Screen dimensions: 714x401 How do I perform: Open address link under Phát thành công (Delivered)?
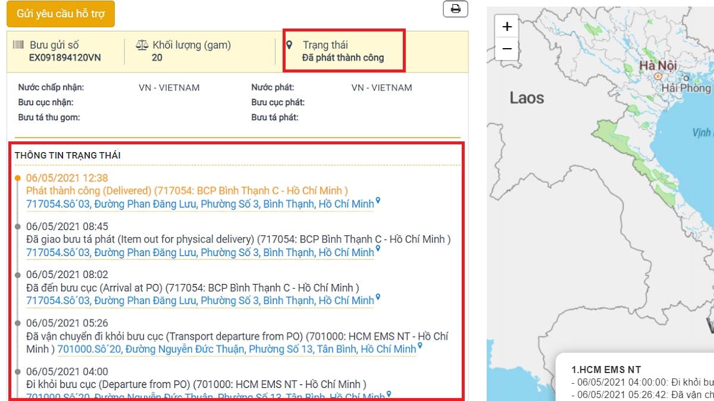click(x=200, y=204)
